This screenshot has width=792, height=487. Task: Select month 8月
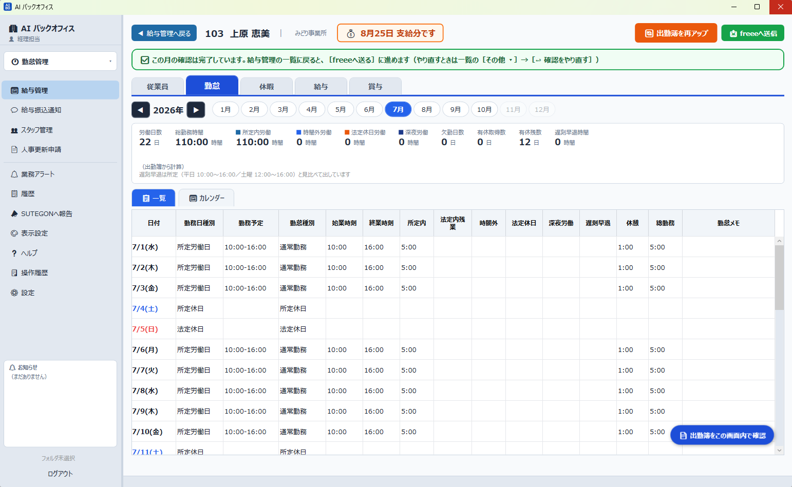427,109
